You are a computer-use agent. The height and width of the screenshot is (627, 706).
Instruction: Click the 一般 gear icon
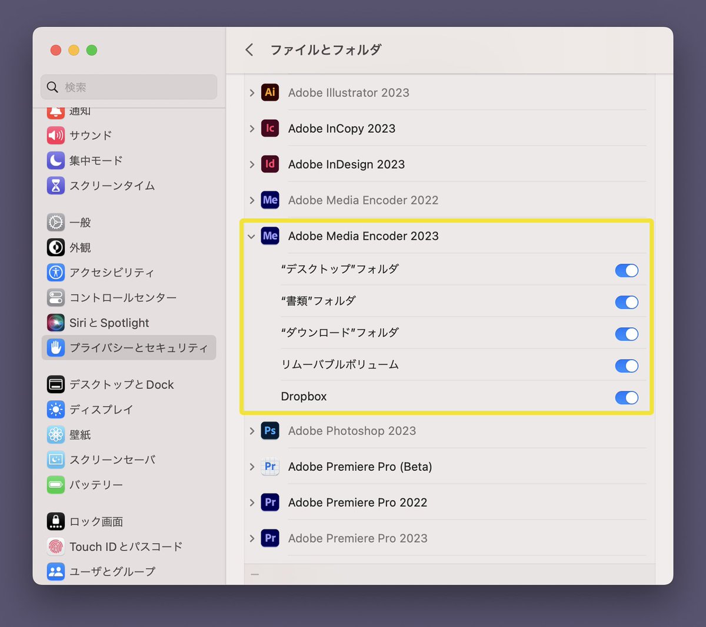click(x=56, y=222)
